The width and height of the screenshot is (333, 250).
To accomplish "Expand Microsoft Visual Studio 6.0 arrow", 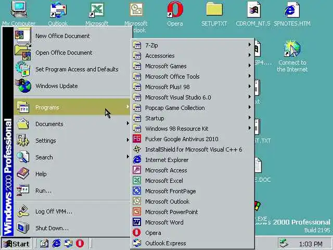I will 250,97.
